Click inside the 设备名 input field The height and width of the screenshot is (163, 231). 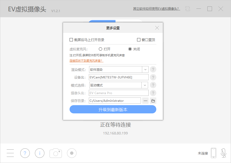pos(118,77)
